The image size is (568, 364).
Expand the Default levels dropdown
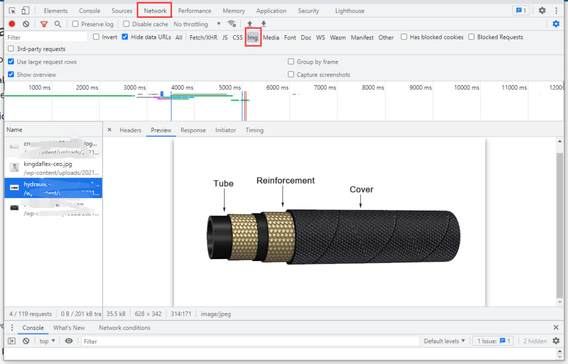[444, 341]
